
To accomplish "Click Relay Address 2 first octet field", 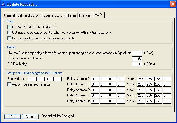I will pyautogui.click(x=95, y=90).
